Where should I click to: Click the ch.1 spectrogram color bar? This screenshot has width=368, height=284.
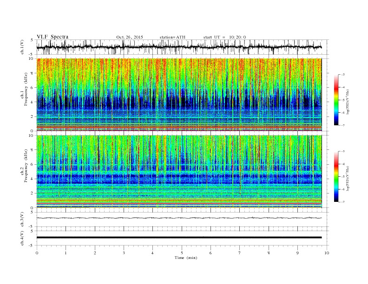point(336,100)
